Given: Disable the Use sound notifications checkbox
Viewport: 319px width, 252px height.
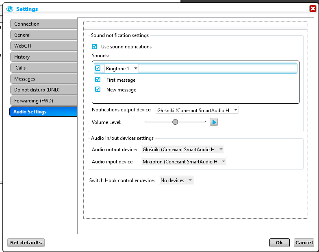Looking at the screenshot, I should pos(95,47).
